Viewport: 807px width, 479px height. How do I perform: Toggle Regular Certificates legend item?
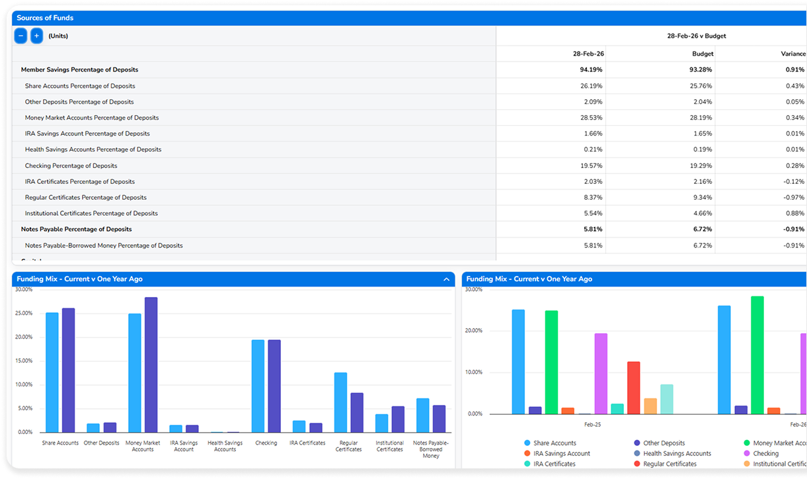pyautogui.click(x=665, y=464)
